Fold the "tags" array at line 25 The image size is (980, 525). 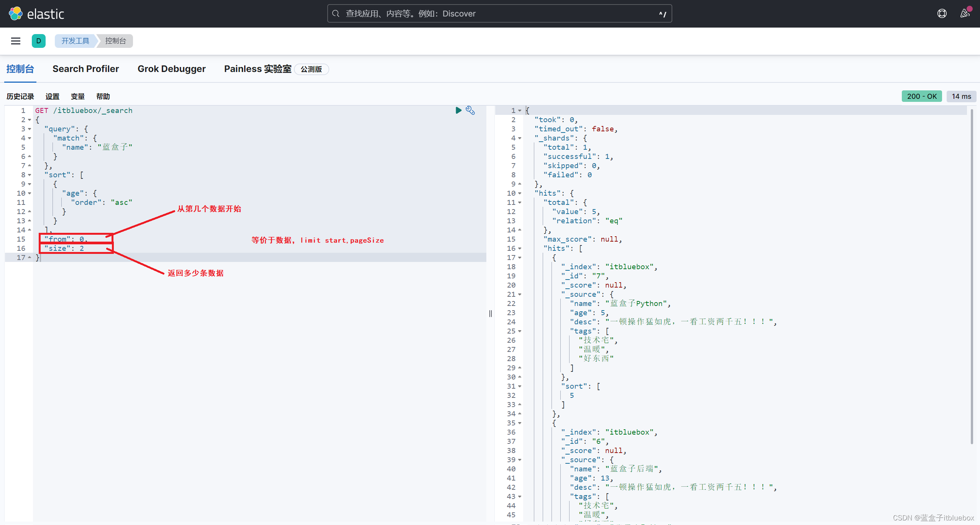tap(520, 331)
